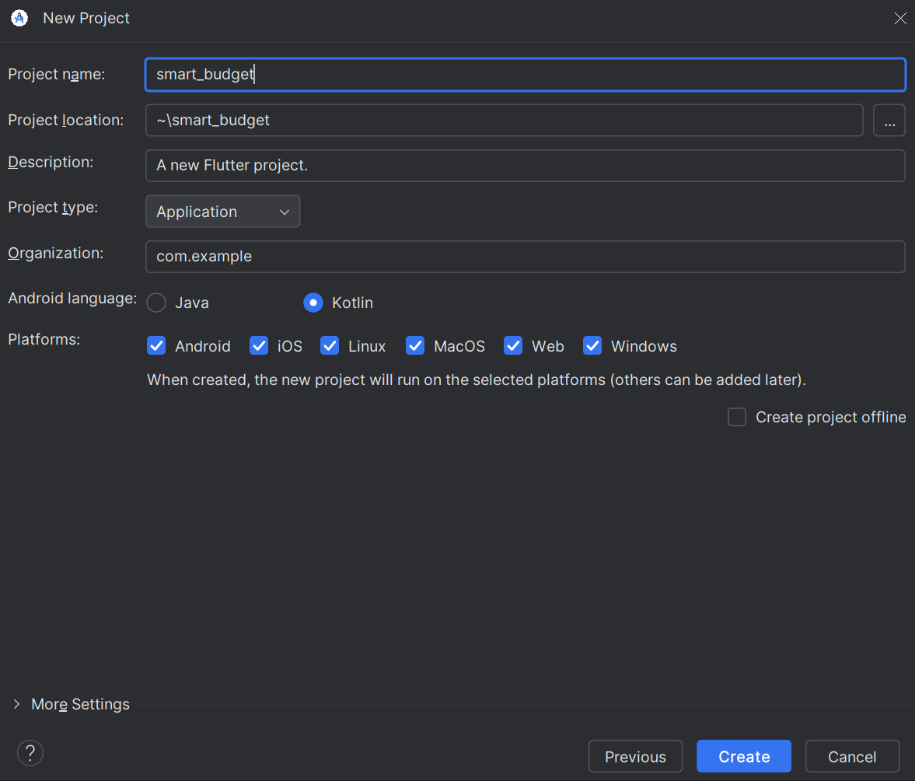Toggle the Windows platform checkbox
Screen dimensions: 915x781
tap(592, 345)
